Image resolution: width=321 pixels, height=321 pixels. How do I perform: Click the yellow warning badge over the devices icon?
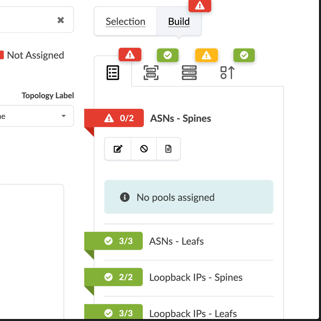206,55
